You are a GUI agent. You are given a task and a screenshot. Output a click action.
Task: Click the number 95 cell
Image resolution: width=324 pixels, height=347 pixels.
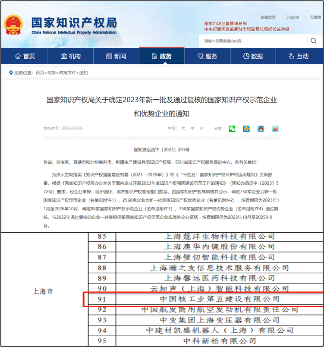click(102, 341)
